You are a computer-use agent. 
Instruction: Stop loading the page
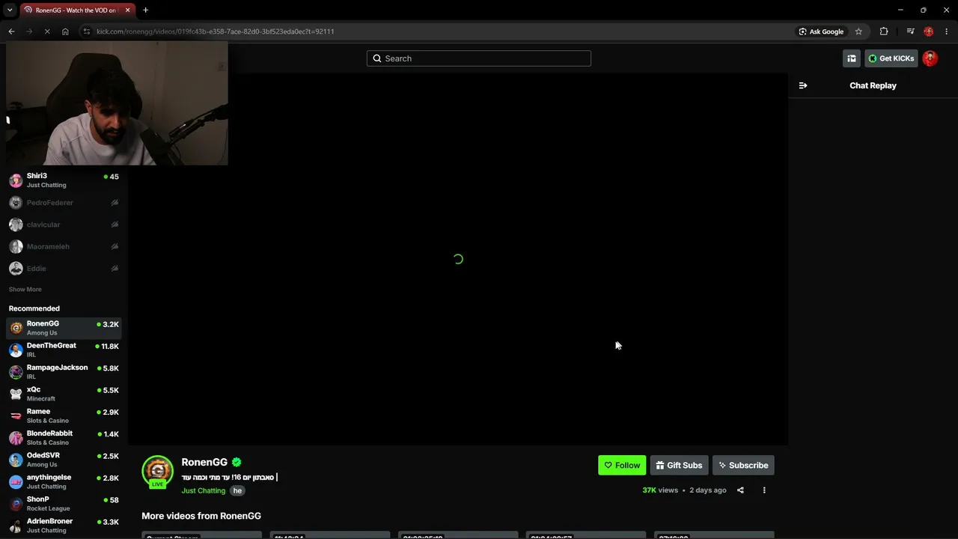coord(46,31)
